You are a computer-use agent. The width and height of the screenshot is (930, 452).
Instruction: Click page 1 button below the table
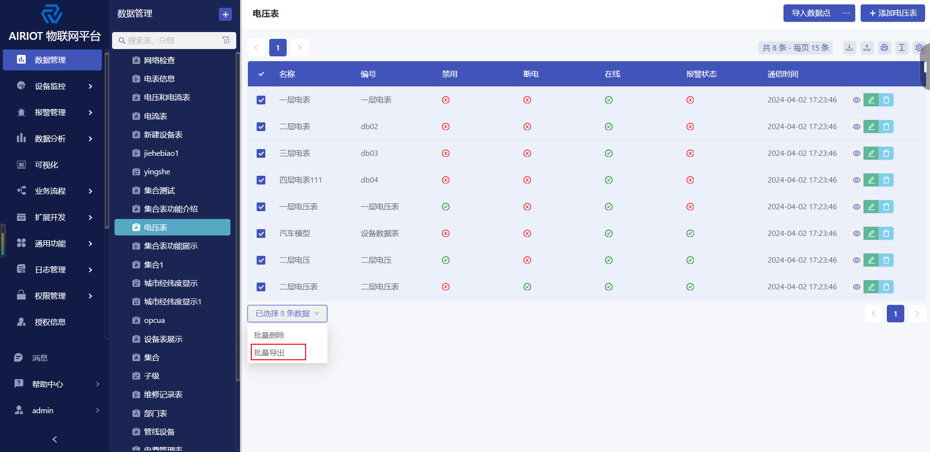[x=896, y=314]
